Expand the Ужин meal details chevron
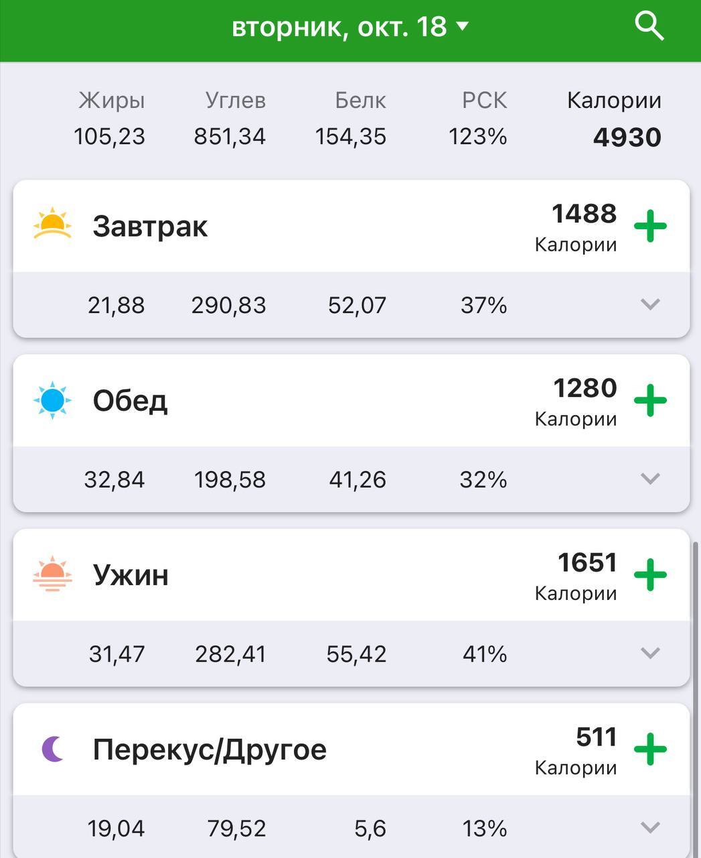Viewport: 701px width, 858px height. pos(650,653)
